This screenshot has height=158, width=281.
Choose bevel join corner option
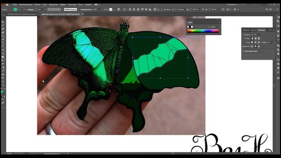pyautogui.click(x=259, y=42)
